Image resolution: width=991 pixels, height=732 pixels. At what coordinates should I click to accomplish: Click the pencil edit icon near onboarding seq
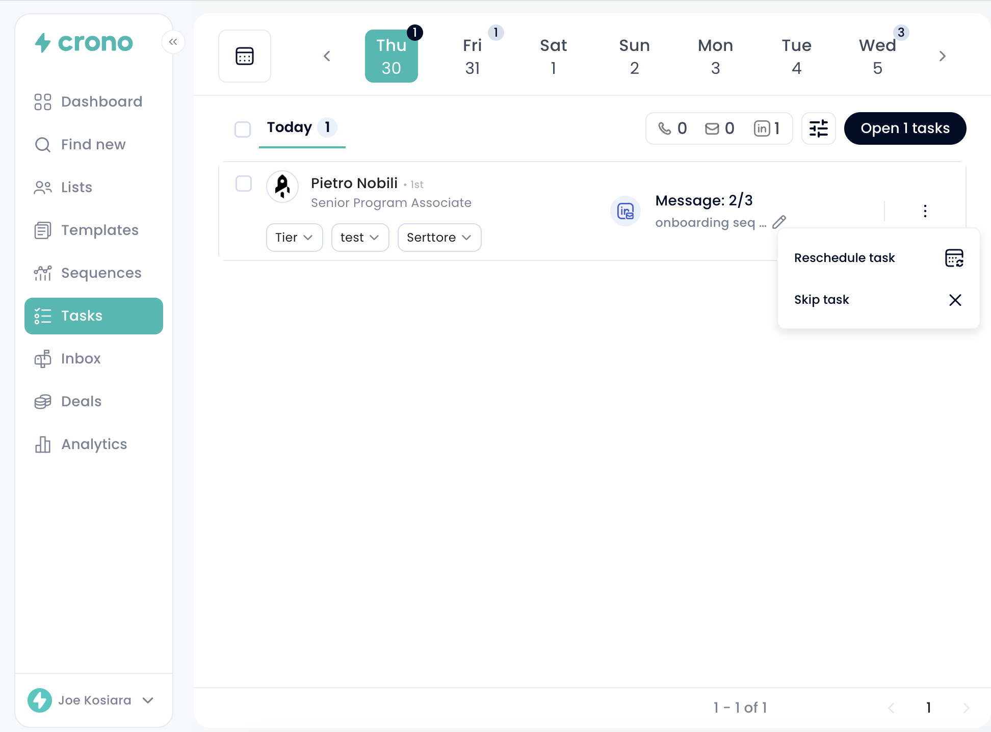[779, 222]
